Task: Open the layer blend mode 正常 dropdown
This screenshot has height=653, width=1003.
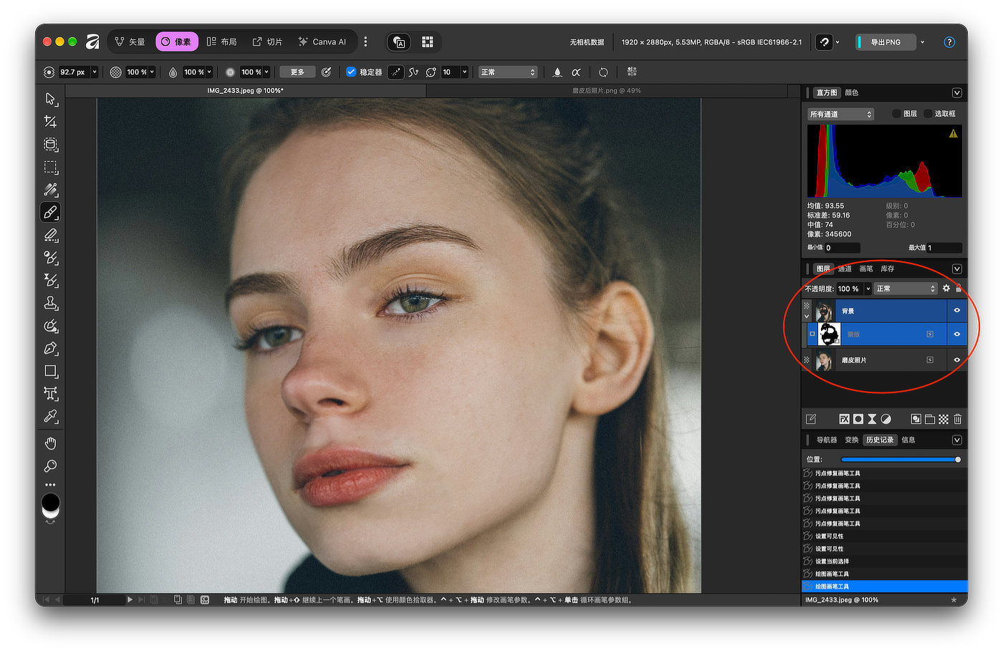Action: [x=906, y=289]
